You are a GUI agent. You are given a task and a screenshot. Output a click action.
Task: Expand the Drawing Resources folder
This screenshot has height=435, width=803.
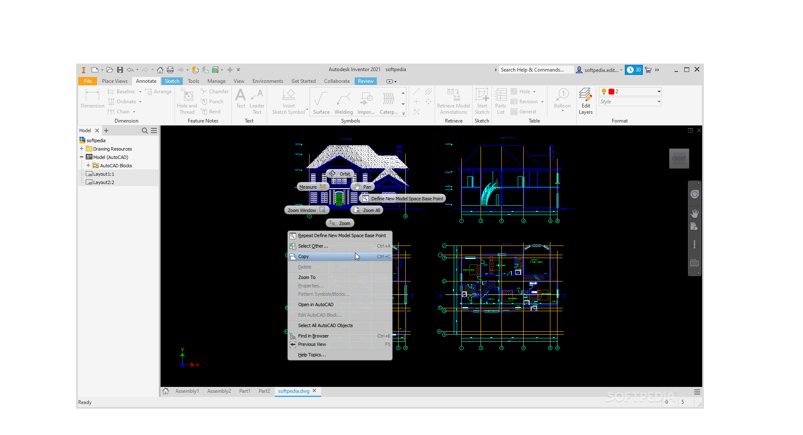pyautogui.click(x=82, y=149)
